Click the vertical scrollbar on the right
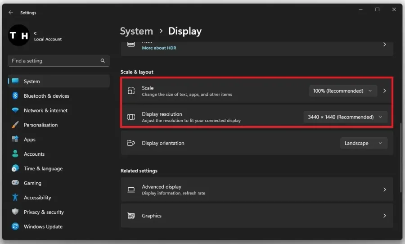Viewport: 405px width, 244px height. coord(401,158)
